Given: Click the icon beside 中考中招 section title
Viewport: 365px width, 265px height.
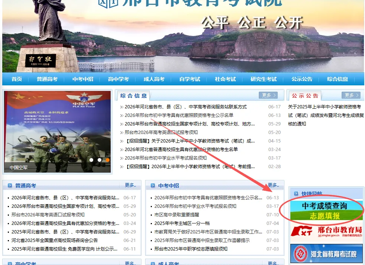Looking at the screenshot, I should click(x=153, y=186).
